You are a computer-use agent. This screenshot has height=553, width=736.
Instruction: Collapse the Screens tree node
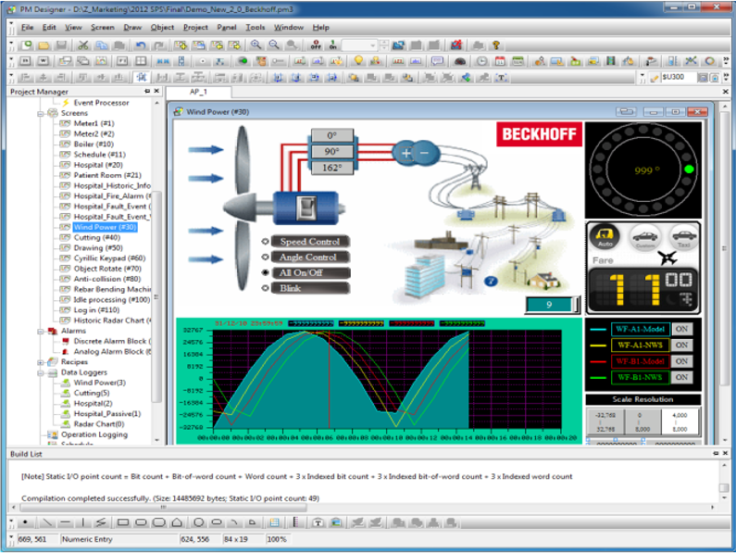[41, 113]
